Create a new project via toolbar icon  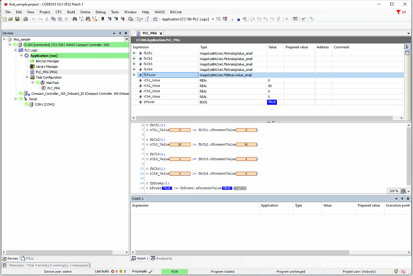(x=4, y=19)
